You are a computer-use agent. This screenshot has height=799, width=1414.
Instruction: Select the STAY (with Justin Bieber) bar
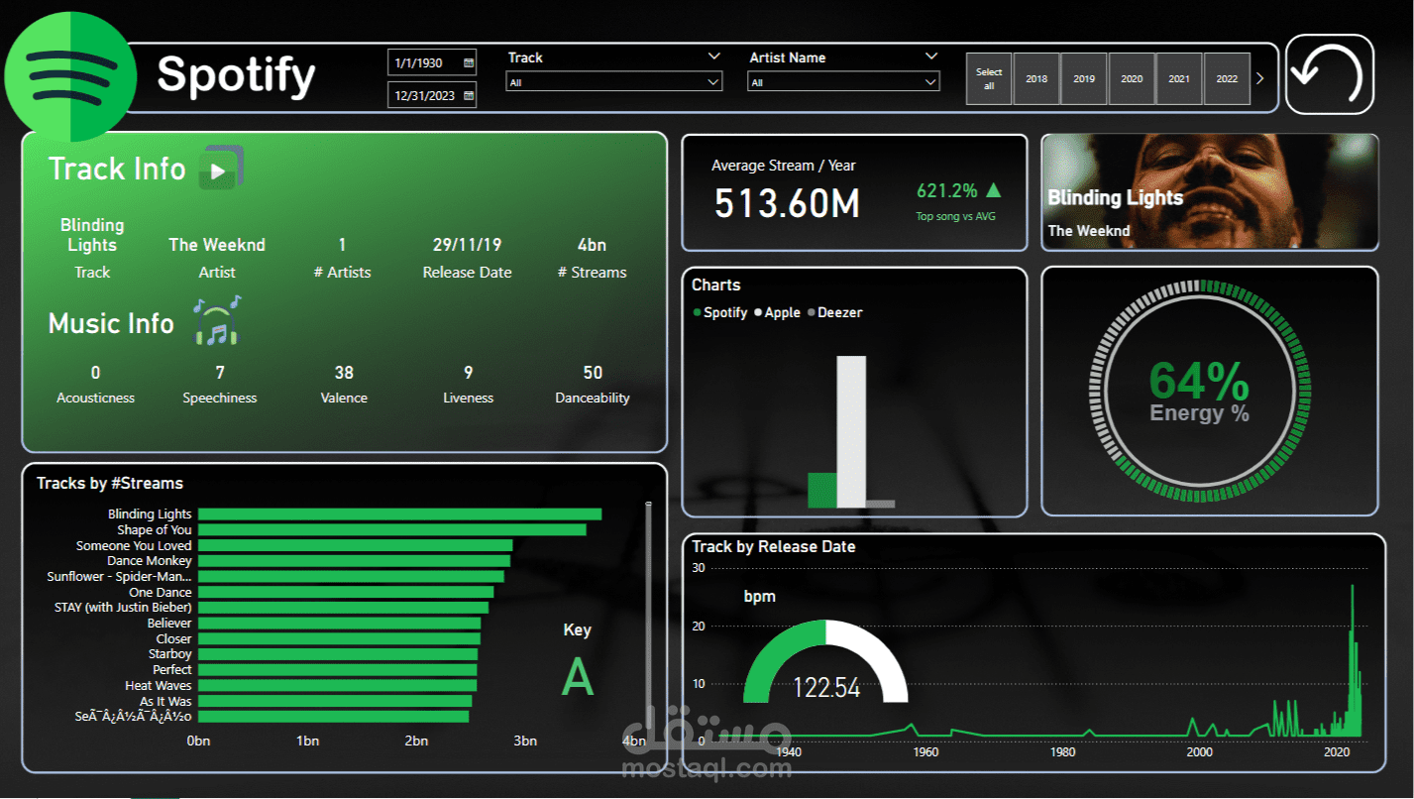343,607
